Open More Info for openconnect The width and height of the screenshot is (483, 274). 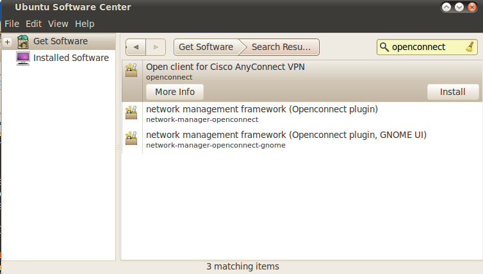pyautogui.click(x=175, y=92)
